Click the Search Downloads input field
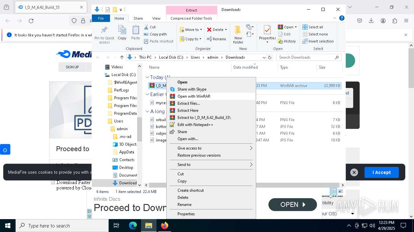Screen dimensions: 414x232 coord(306,57)
